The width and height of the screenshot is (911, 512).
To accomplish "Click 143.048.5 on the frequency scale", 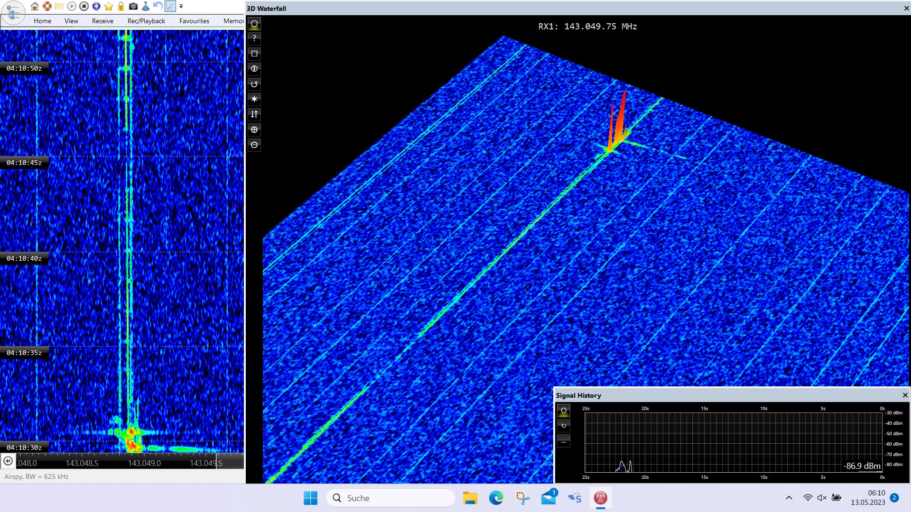I will point(82,463).
